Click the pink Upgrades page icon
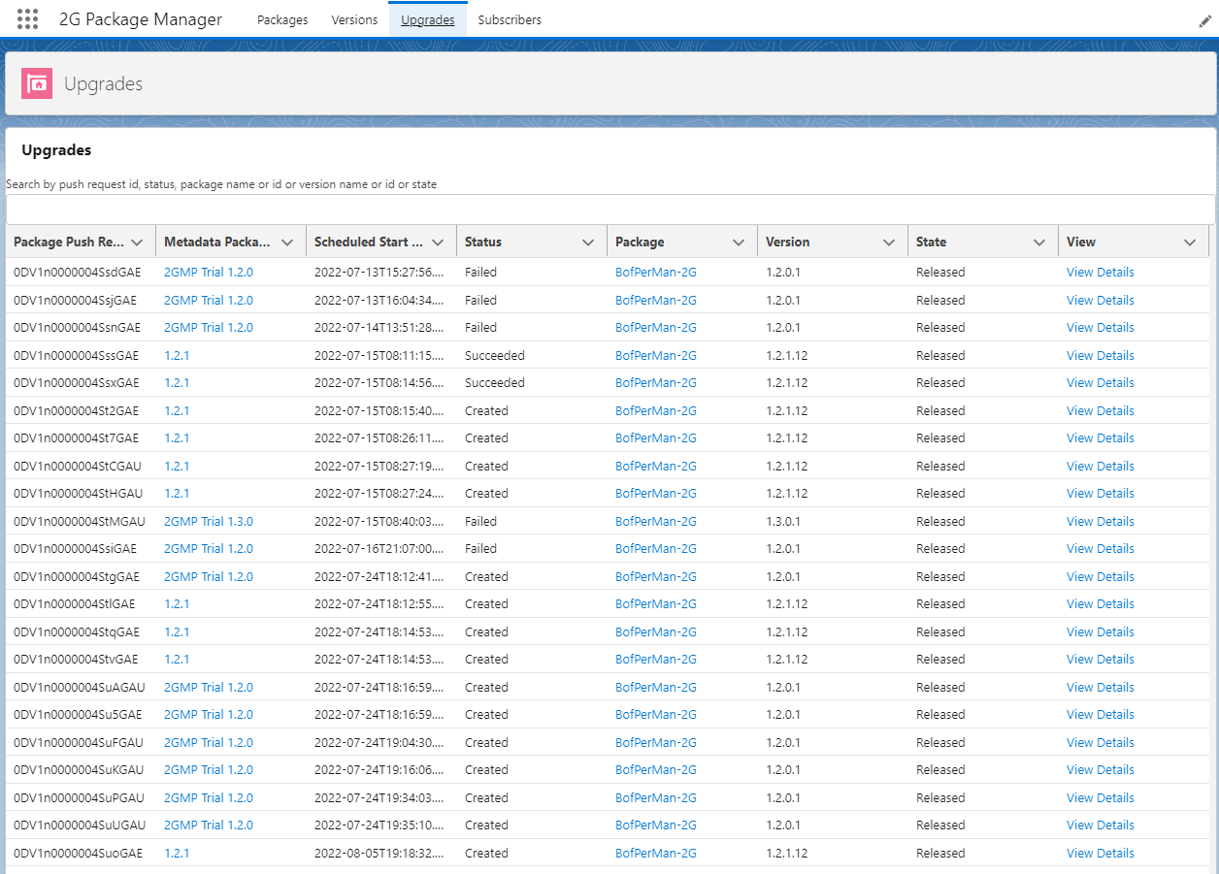Image resolution: width=1219 pixels, height=874 pixels. 36,83
